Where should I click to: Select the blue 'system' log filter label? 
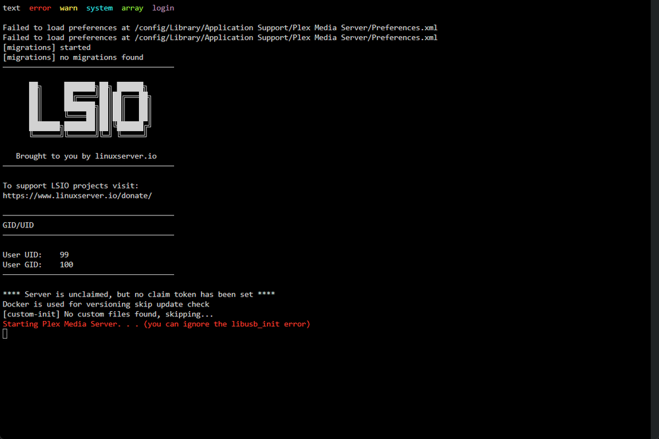point(100,8)
